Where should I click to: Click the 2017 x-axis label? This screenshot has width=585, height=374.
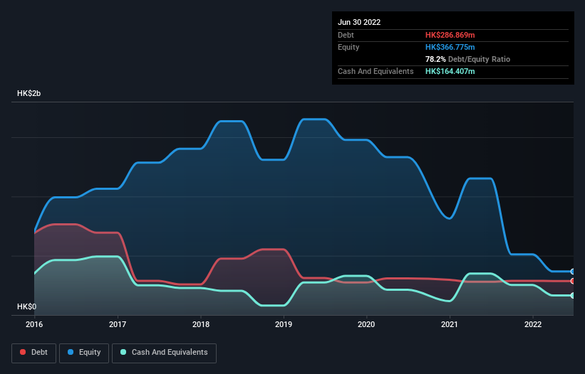[x=118, y=324]
